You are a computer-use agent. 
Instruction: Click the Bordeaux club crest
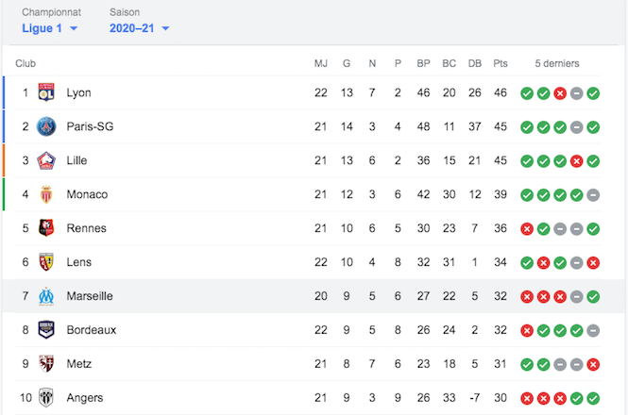pos(46,330)
